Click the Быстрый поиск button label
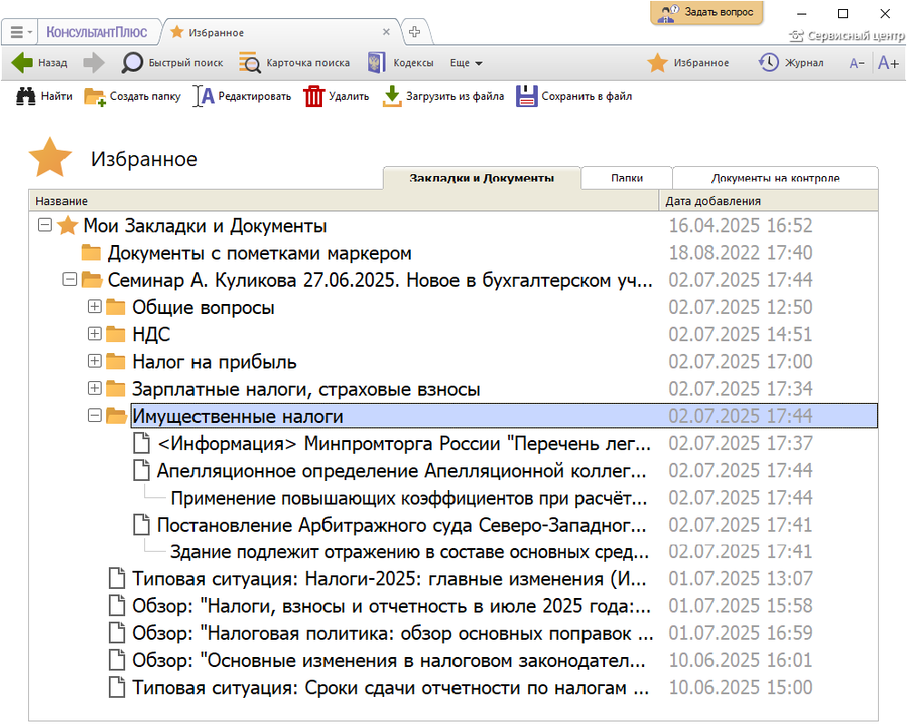The width and height of the screenshot is (907, 726). (x=186, y=64)
